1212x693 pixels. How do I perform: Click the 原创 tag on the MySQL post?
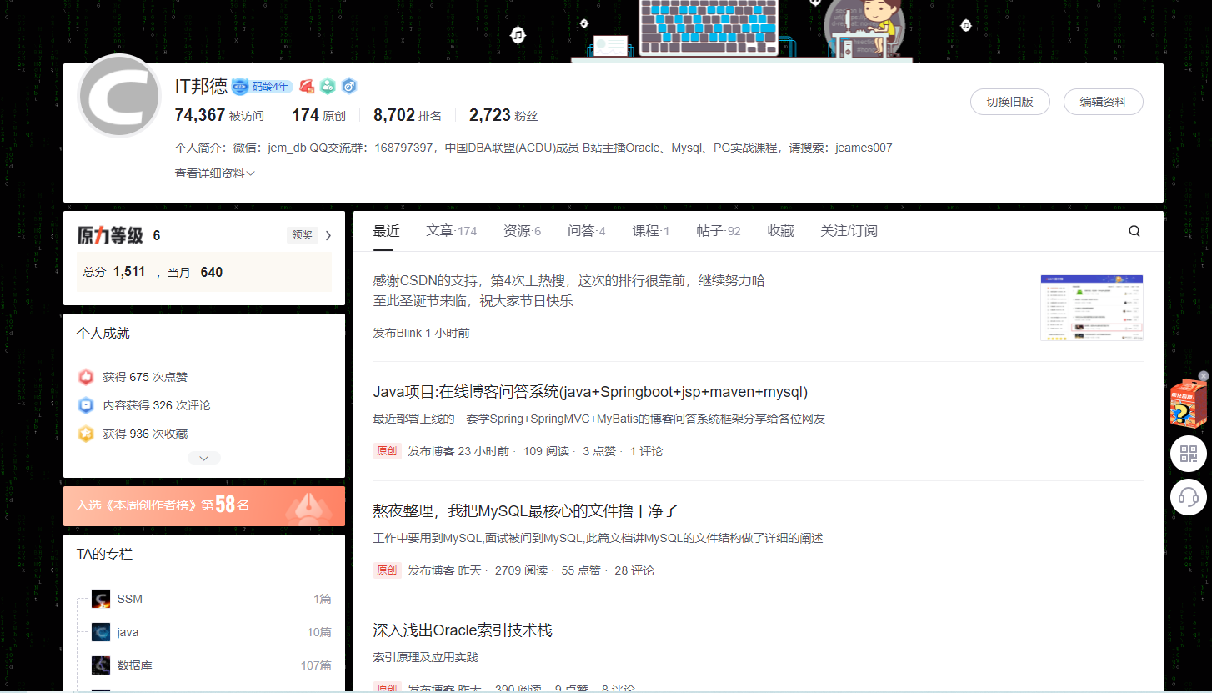(x=387, y=570)
